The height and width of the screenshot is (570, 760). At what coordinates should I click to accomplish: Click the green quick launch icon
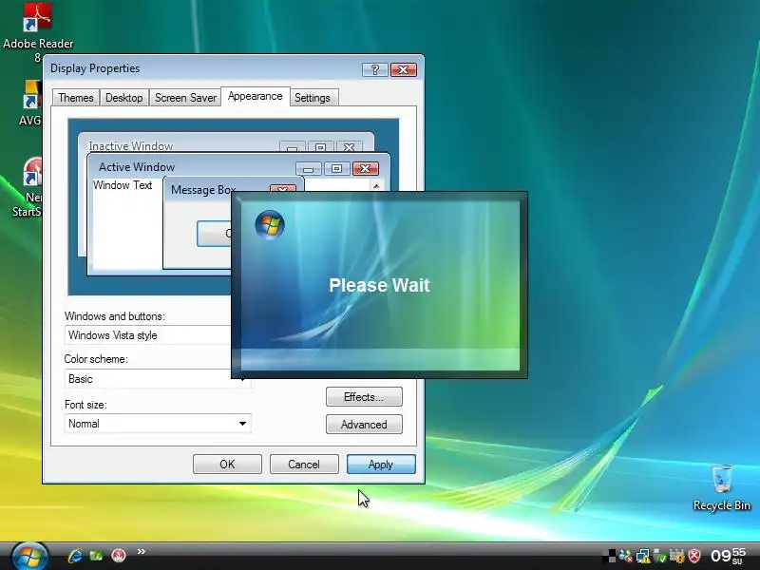coord(96,555)
